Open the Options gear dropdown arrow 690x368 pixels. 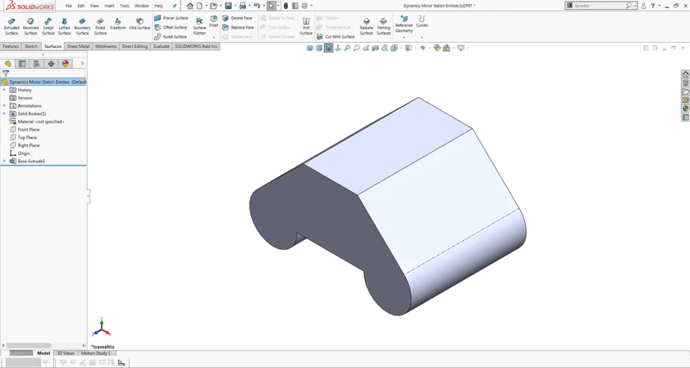(311, 5)
